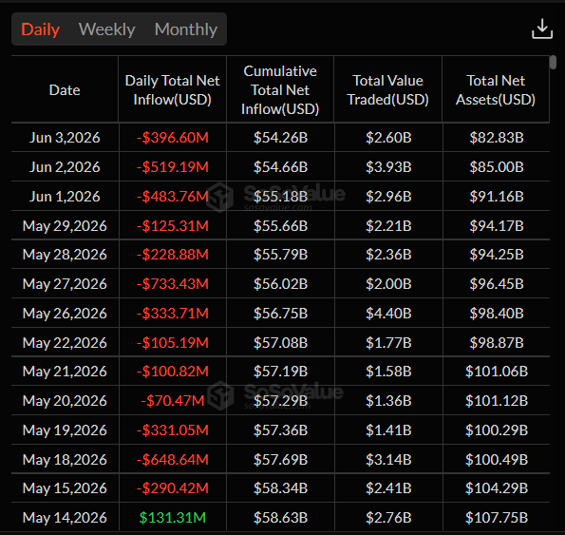Switch to the Daily tab

[x=40, y=29]
